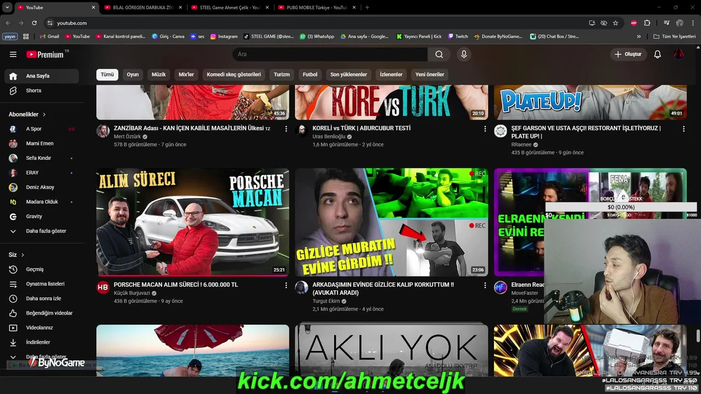The image size is (701, 394).
Task: Open Küçük Burjuvazi channel avatar
Action: pyautogui.click(x=103, y=287)
